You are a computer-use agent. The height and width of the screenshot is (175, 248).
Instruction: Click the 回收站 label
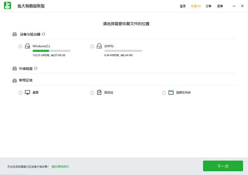(x=109, y=92)
